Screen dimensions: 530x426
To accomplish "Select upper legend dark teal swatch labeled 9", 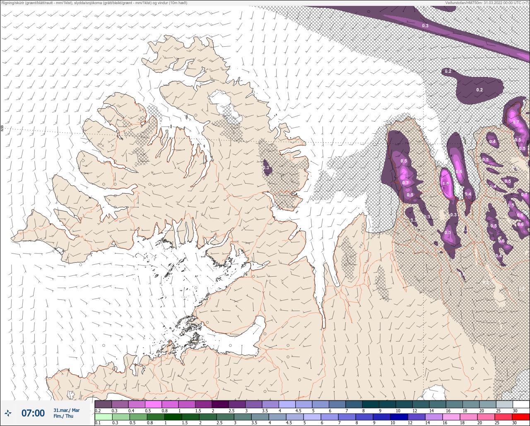I will (x=388, y=404).
